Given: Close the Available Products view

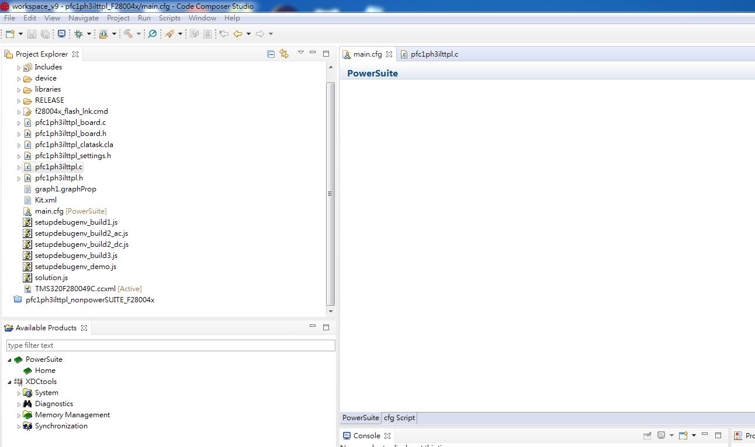Looking at the screenshot, I should 84,328.
